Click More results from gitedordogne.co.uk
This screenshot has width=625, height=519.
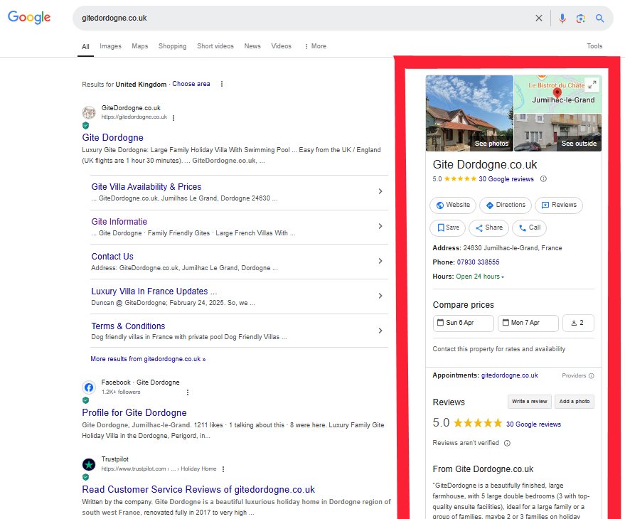point(148,359)
